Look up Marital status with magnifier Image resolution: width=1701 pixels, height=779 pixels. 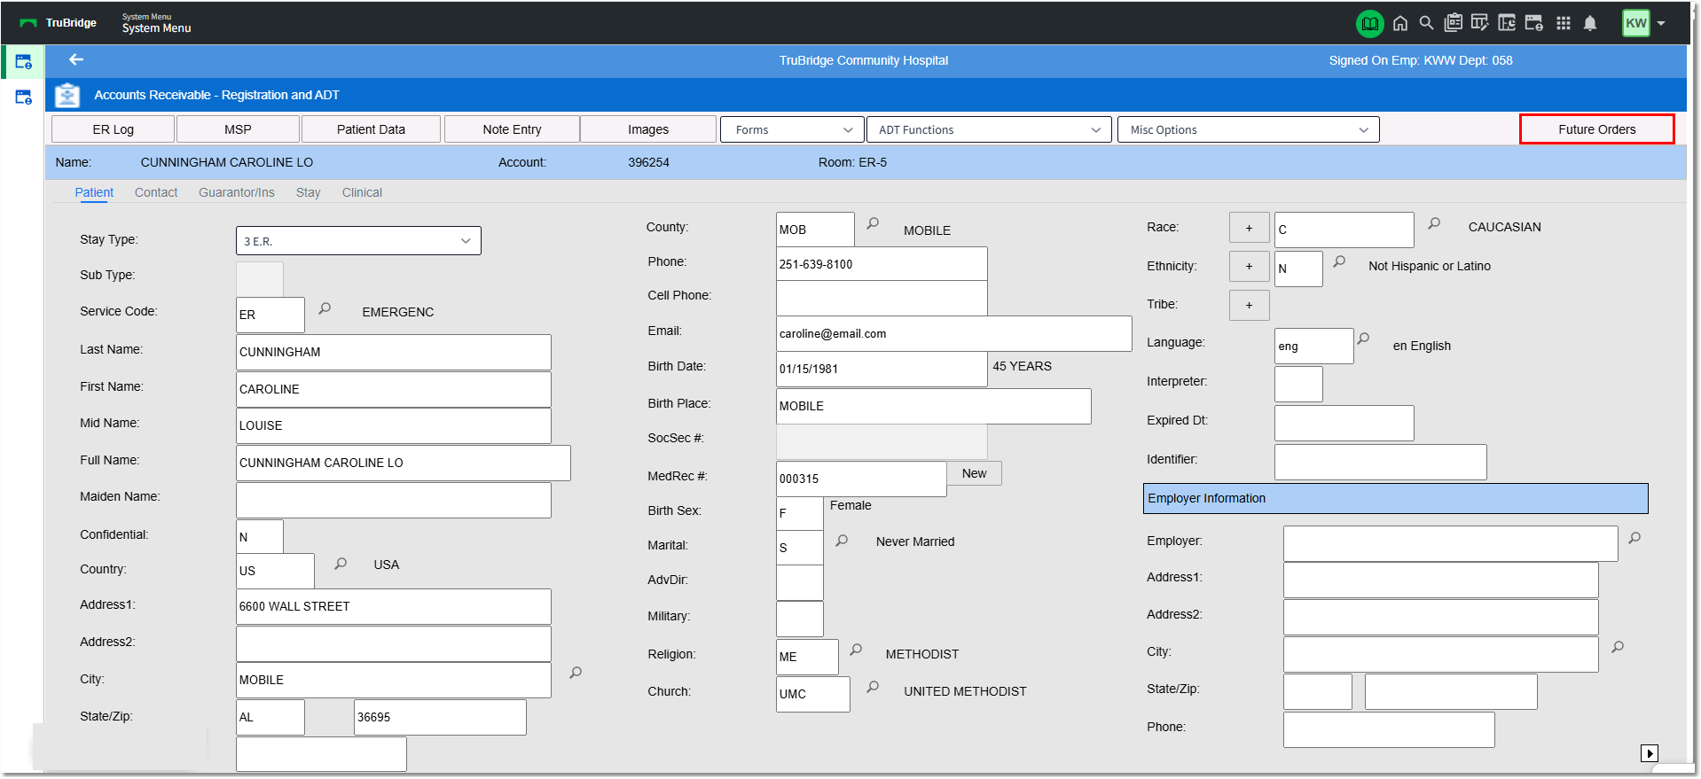click(842, 541)
